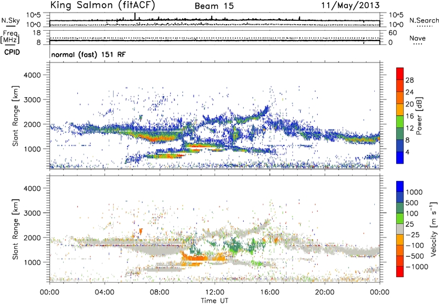Click the '-1000' label on the velocity colorbar
Viewport: 439px width, 304px height.
click(417, 267)
